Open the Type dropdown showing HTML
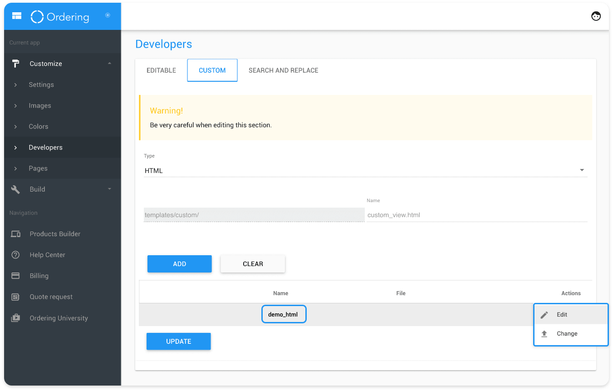The image size is (613, 391). click(x=365, y=171)
